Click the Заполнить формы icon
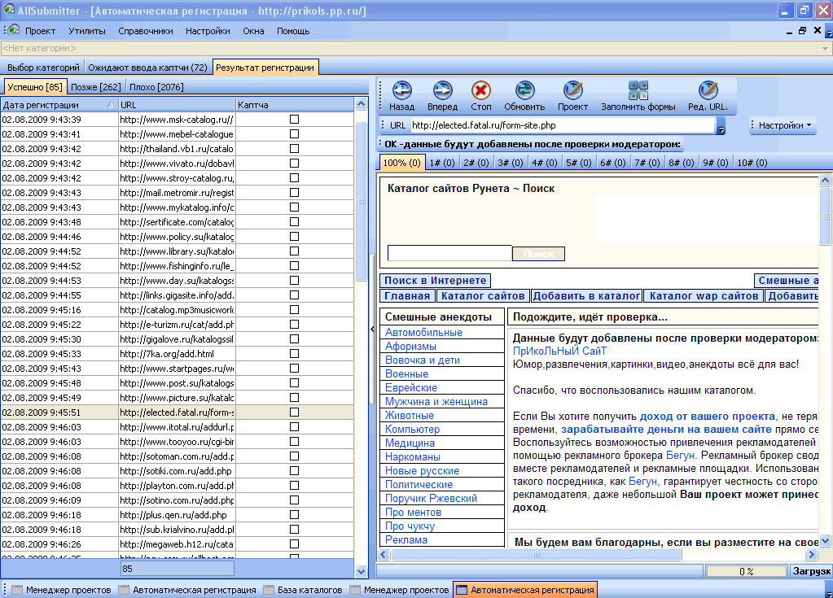Screen dimensions: 833x598 click(638, 90)
